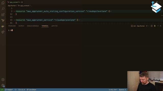Viewport: 163px width, 91px height.
Task: Open the Manage settings gear
Action: coord(3,85)
